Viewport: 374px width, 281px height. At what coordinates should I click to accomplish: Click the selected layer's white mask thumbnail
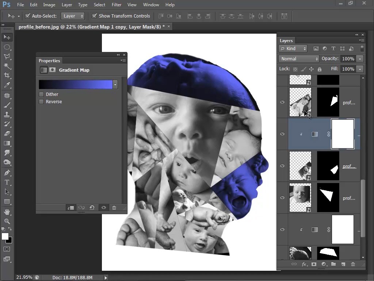(x=343, y=134)
